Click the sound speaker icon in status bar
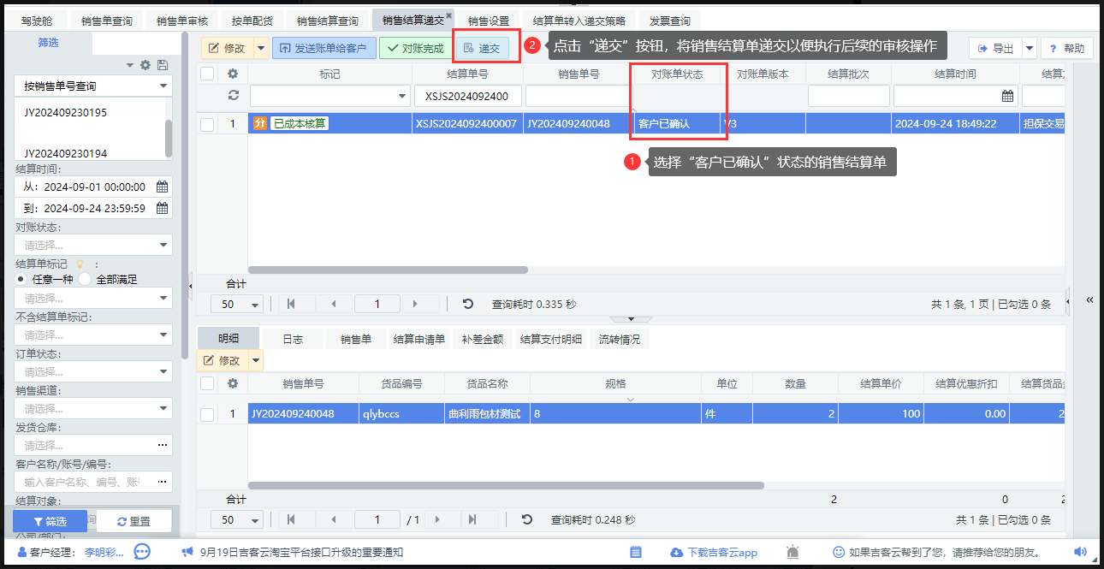 (1080, 553)
